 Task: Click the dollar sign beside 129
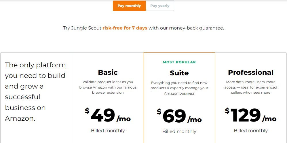[x=227, y=111]
